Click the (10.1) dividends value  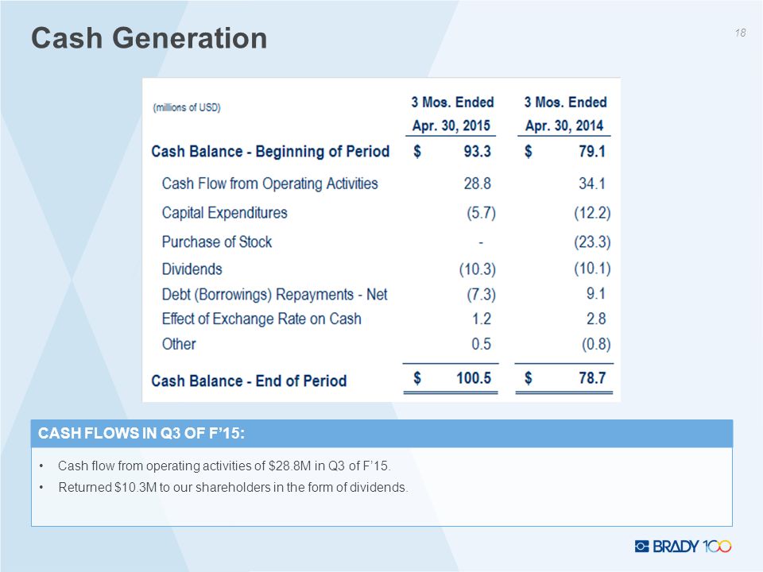pos(592,268)
